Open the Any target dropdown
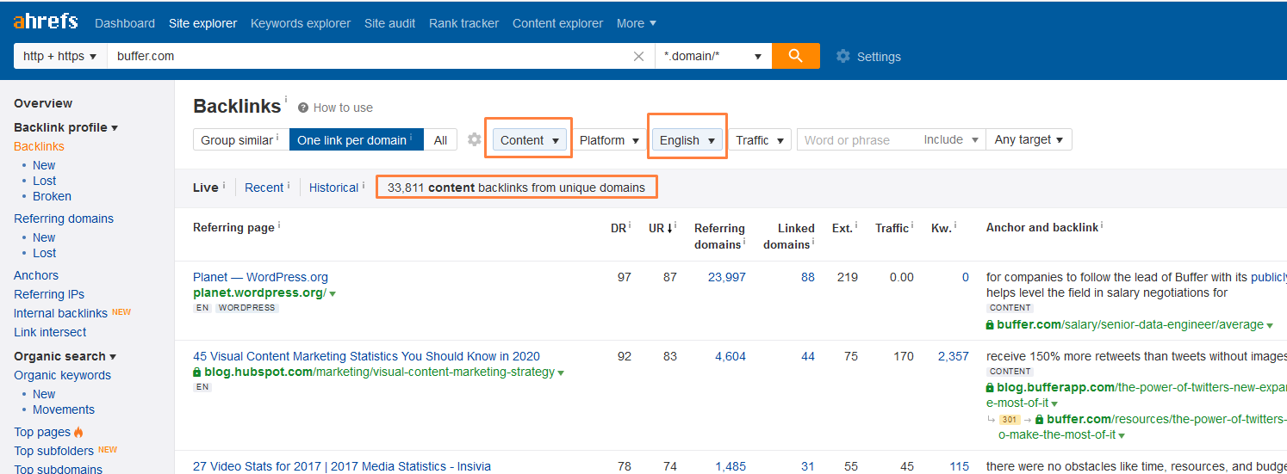Viewport: 1287px width, 474px height. point(1029,139)
